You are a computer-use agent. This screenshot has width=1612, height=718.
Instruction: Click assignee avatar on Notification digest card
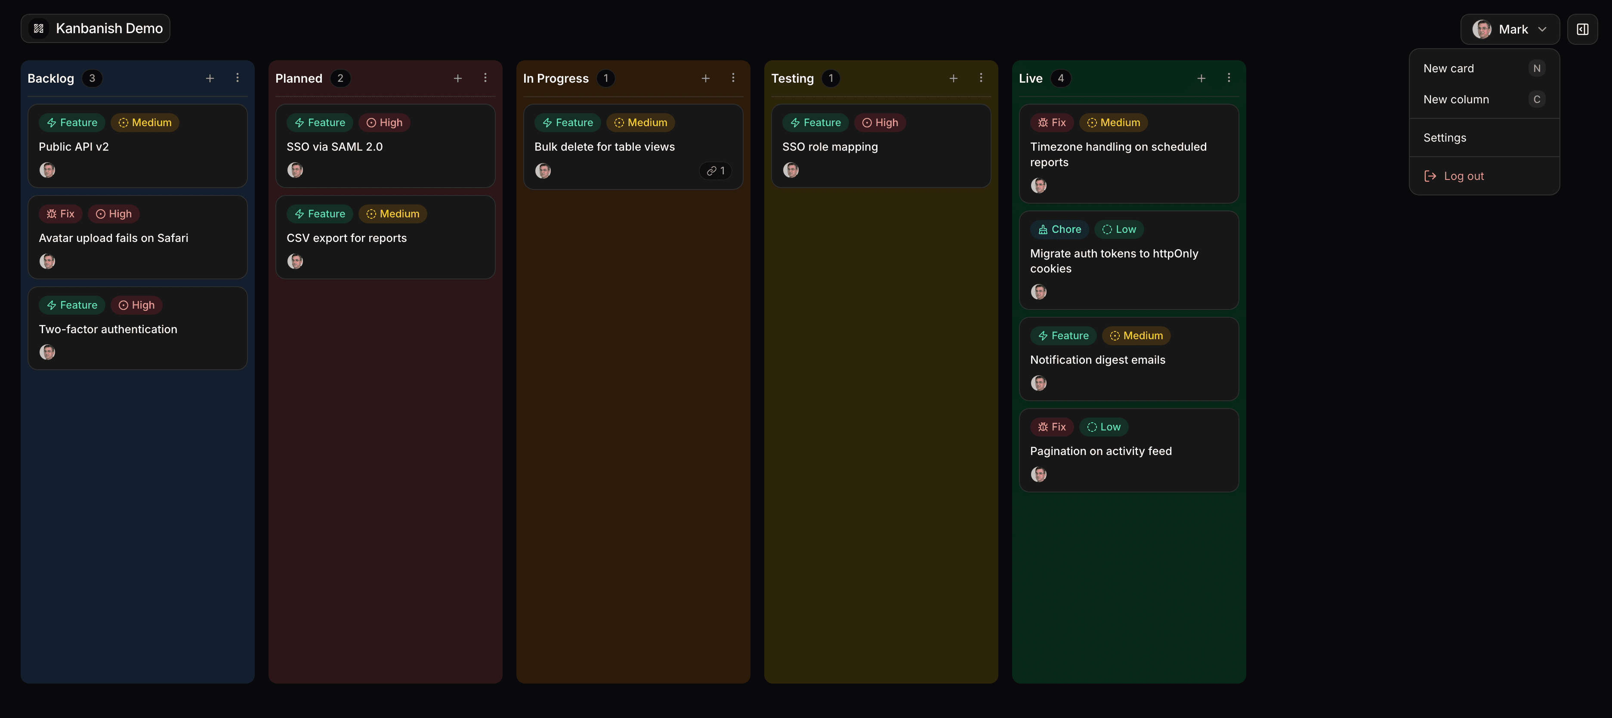pos(1039,383)
